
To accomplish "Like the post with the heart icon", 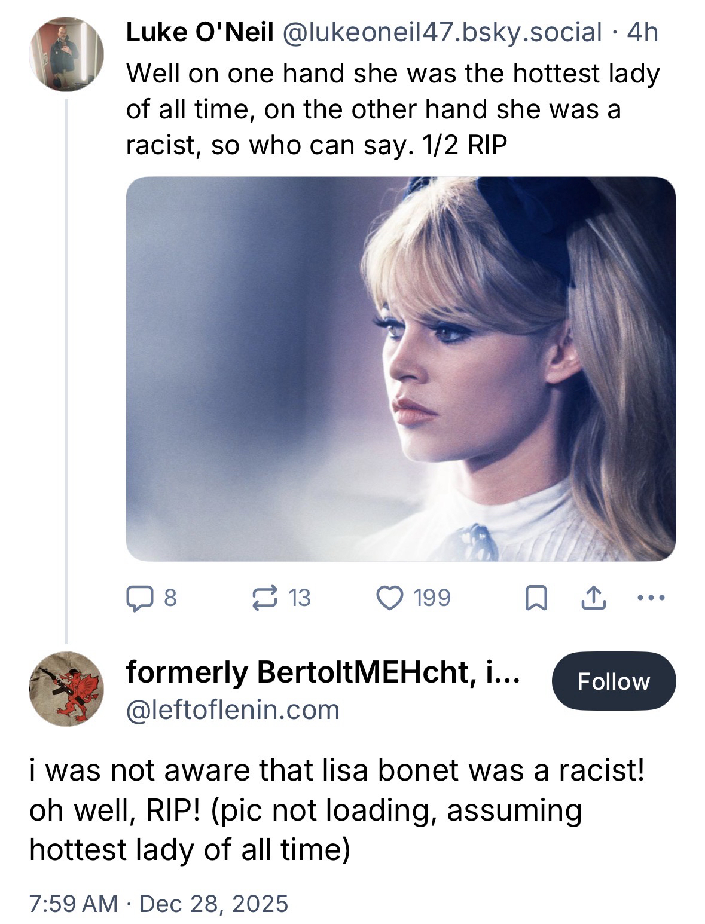I will tap(389, 598).
